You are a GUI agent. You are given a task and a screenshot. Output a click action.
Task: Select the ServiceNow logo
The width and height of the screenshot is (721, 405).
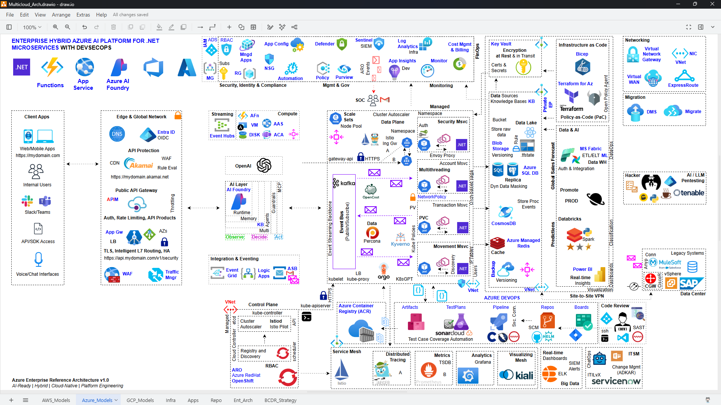pos(616,381)
